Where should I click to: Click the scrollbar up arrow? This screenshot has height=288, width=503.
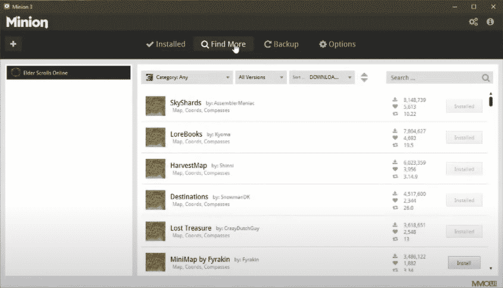pos(490,93)
